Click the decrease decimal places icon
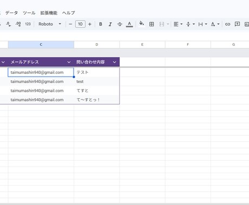Viewport: 249px width, 205px height. click(x=8, y=24)
